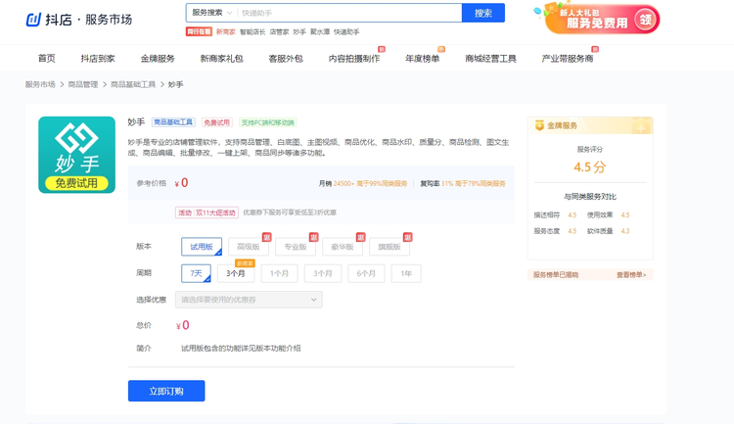Choose the 3个月 new merchant period

tap(236, 273)
